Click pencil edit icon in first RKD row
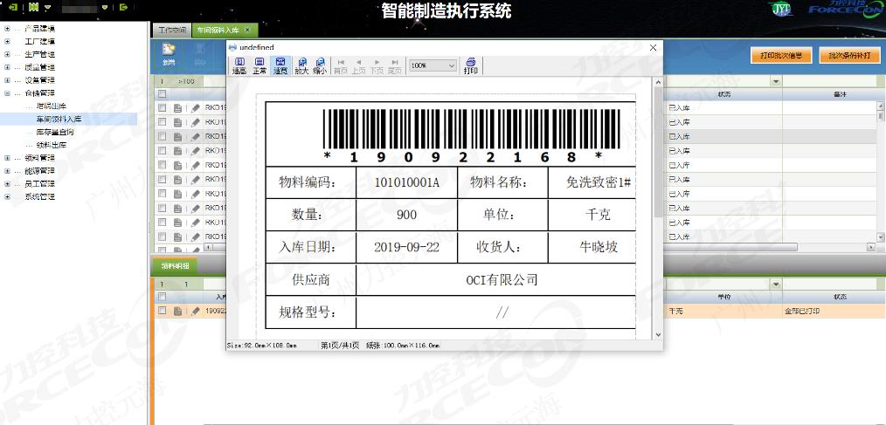 (x=196, y=108)
